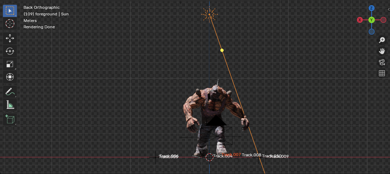Click the 'Back Orthographic' view label
The height and width of the screenshot is (174, 390).
42,7
